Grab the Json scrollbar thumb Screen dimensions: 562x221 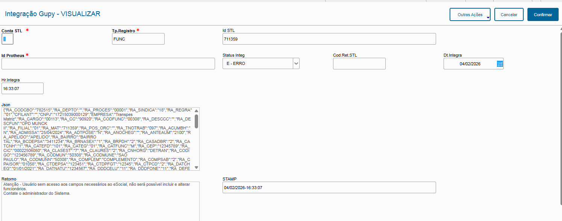coord(196,121)
